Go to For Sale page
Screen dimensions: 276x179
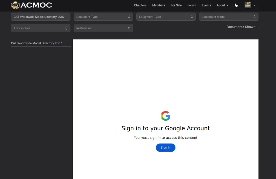pyautogui.click(x=176, y=5)
